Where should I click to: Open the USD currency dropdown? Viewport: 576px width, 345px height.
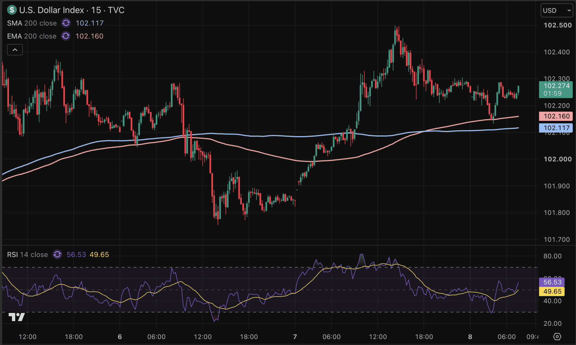click(x=557, y=10)
